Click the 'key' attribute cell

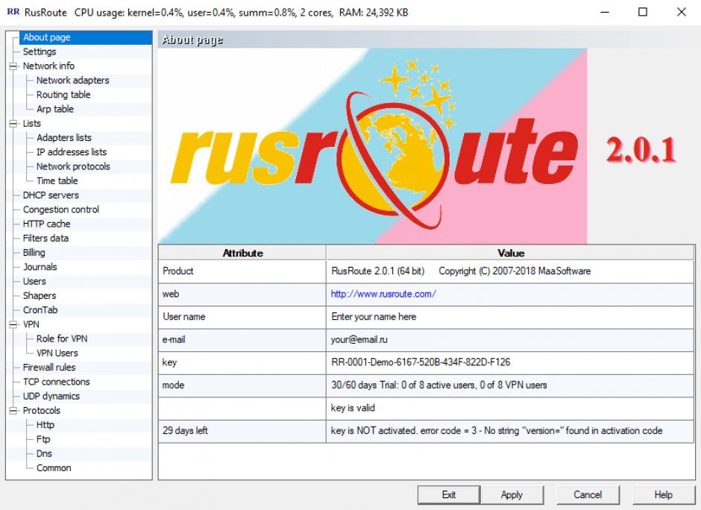pos(242,362)
